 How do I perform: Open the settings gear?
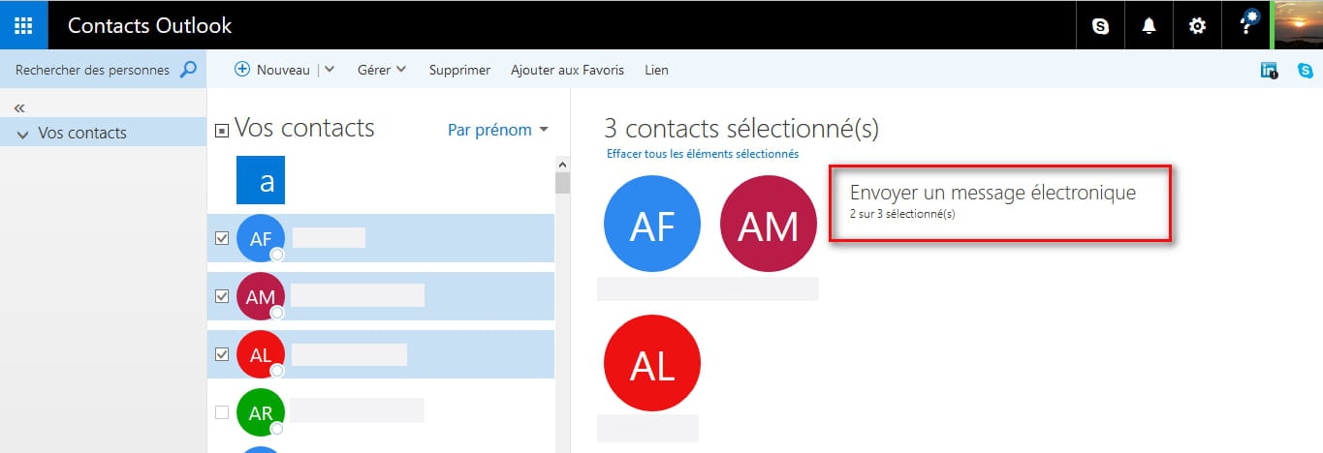(1197, 26)
